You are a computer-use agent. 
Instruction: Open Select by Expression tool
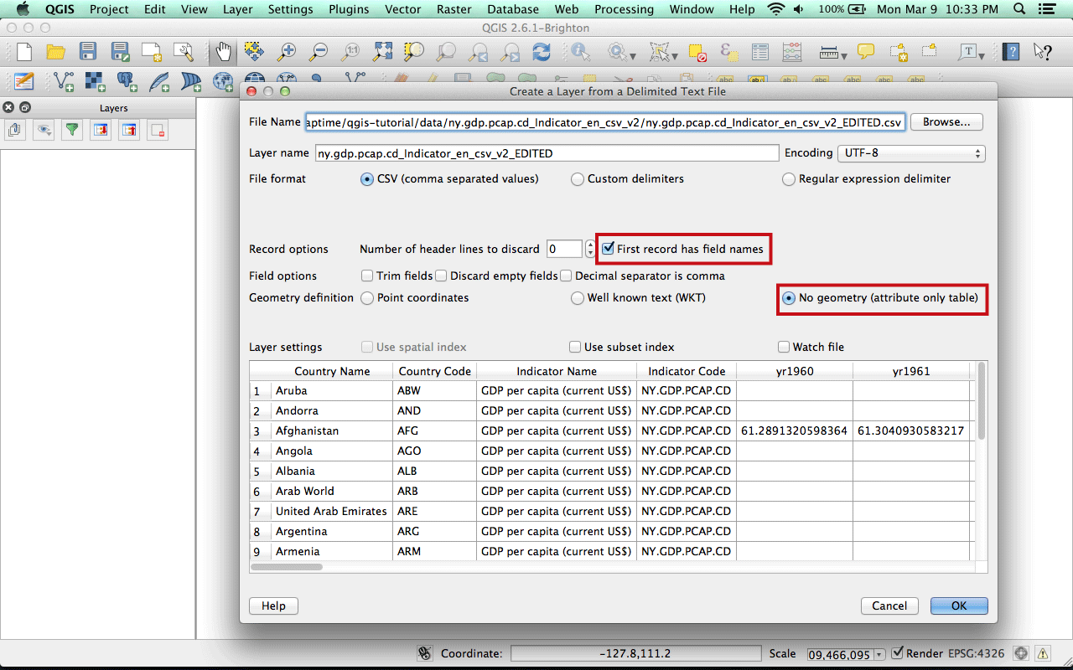tap(729, 52)
